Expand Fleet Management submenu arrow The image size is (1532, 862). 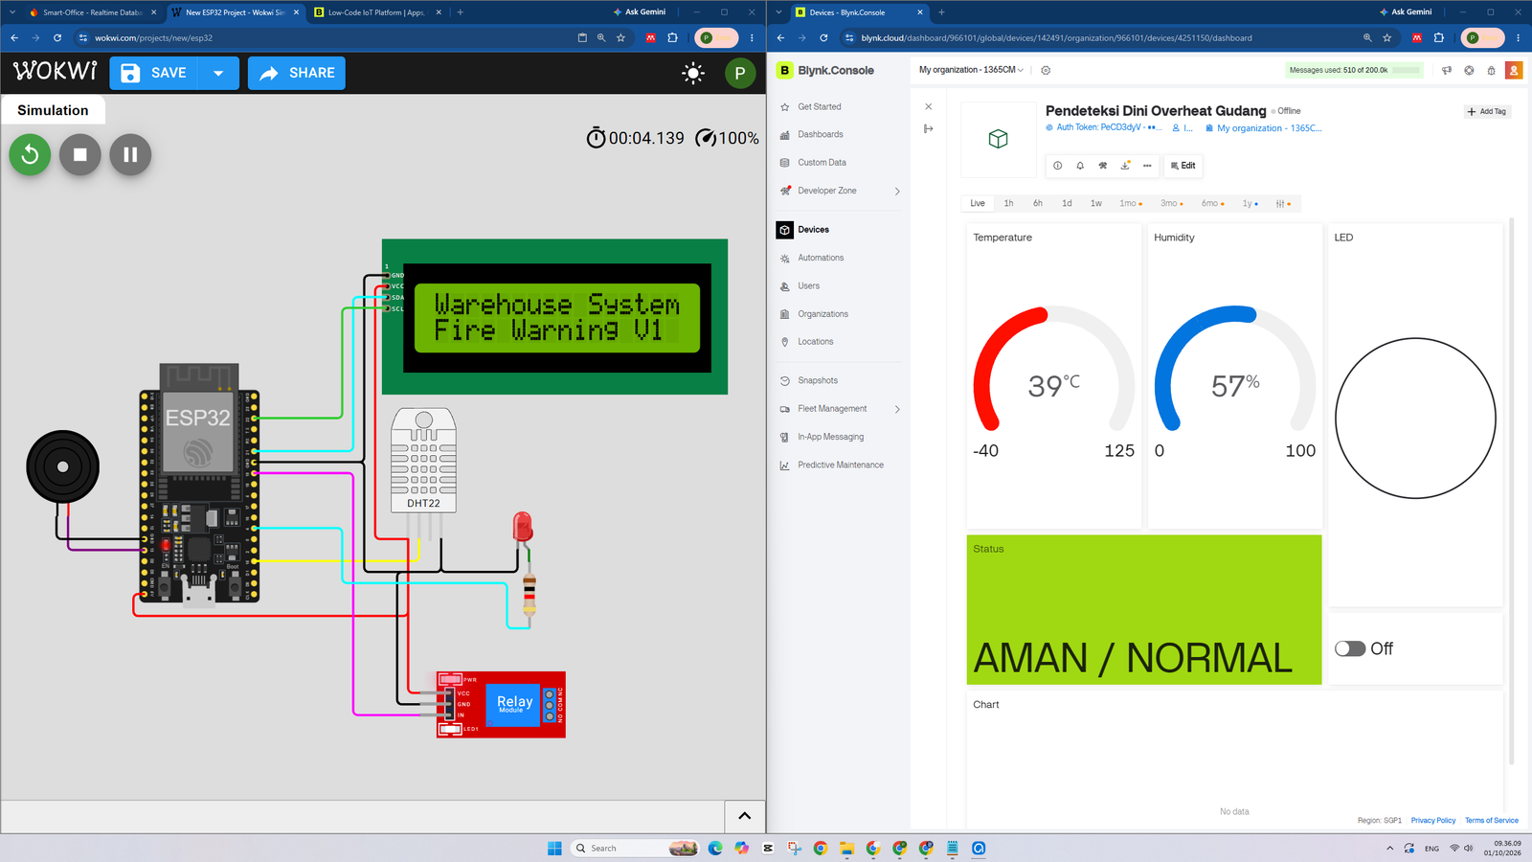click(x=897, y=409)
